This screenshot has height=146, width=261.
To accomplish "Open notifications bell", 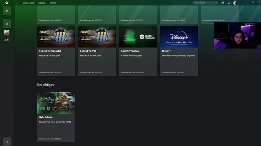I will pos(229,3).
